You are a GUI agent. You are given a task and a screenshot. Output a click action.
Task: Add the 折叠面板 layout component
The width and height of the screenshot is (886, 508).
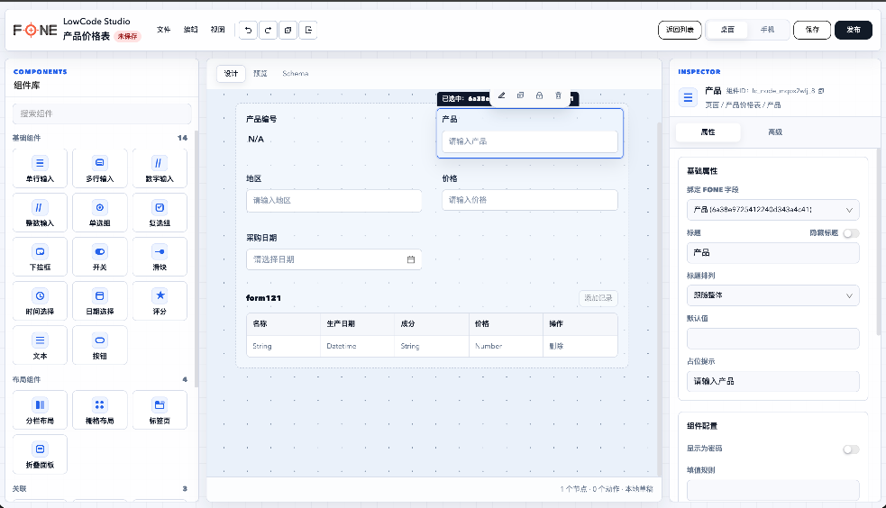[41, 454]
